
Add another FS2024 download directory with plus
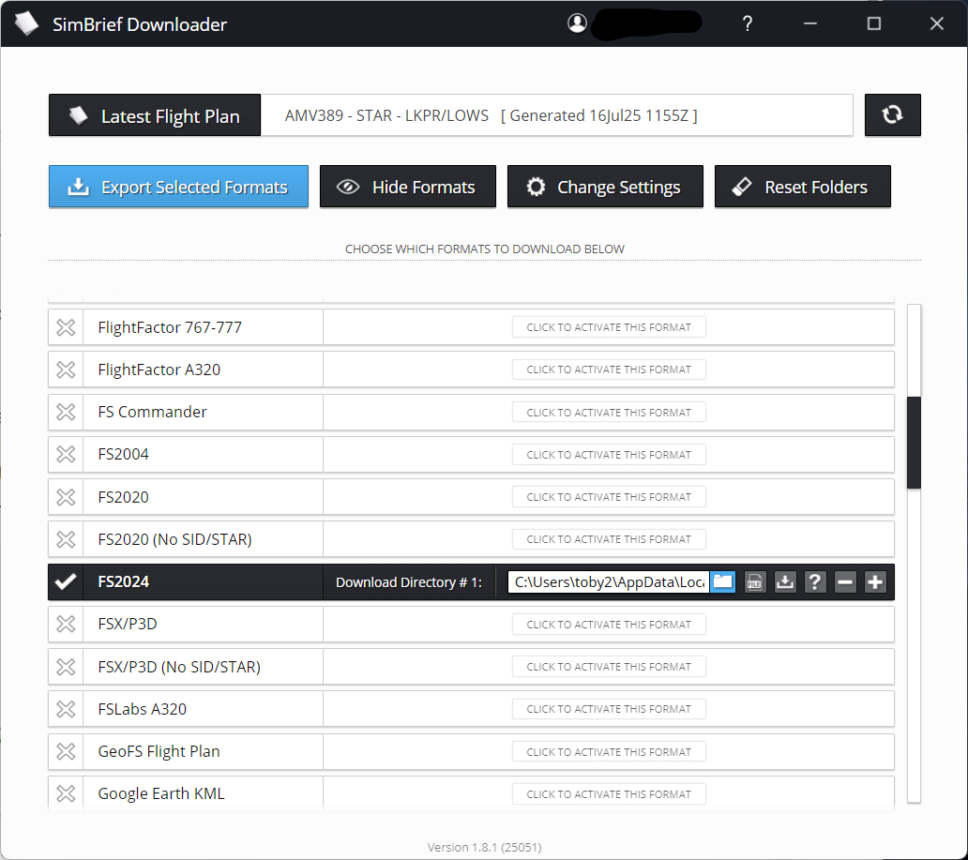(875, 581)
